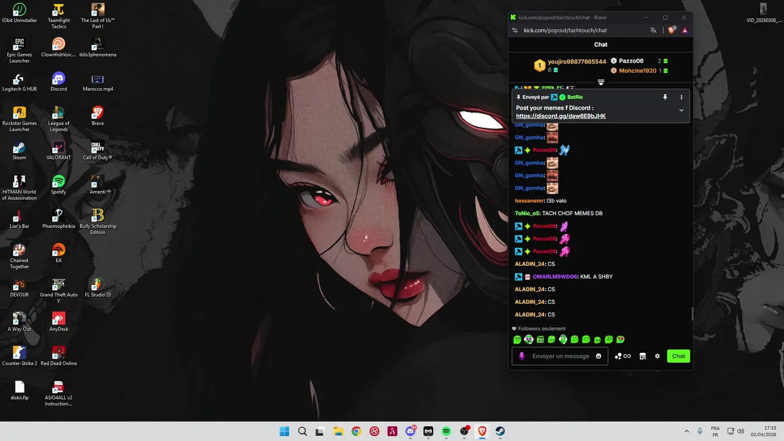Open Epic Games Launcher desktop icon
Viewport: 784px width, 441px height.
click(x=20, y=51)
